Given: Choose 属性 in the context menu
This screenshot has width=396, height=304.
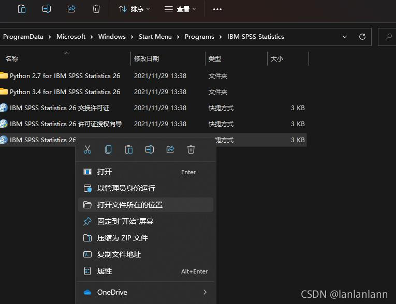Looking at the screenshot, I should click(x=146, y=271).
